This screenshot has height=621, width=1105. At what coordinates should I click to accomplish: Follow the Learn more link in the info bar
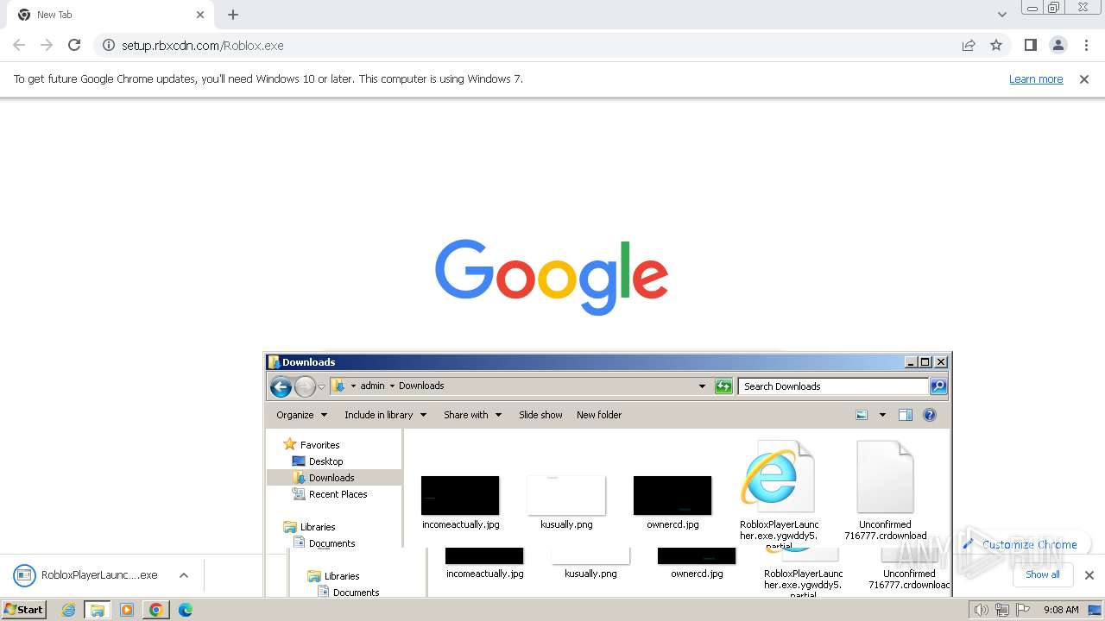pyautogui.click(x=1036, y=78)
